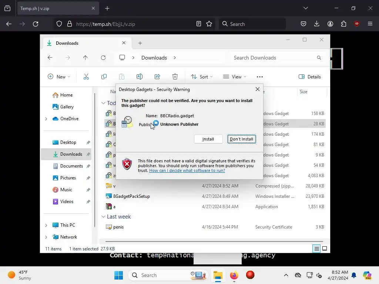The width and height of the screenshot is (379, 284).
Task: Switch to large thumbnails view in status bar
Action: pyautogui.click(x=325, y=248)
